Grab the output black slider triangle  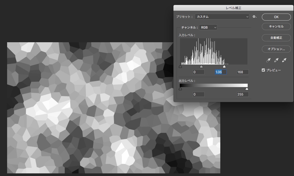point(180,89)
